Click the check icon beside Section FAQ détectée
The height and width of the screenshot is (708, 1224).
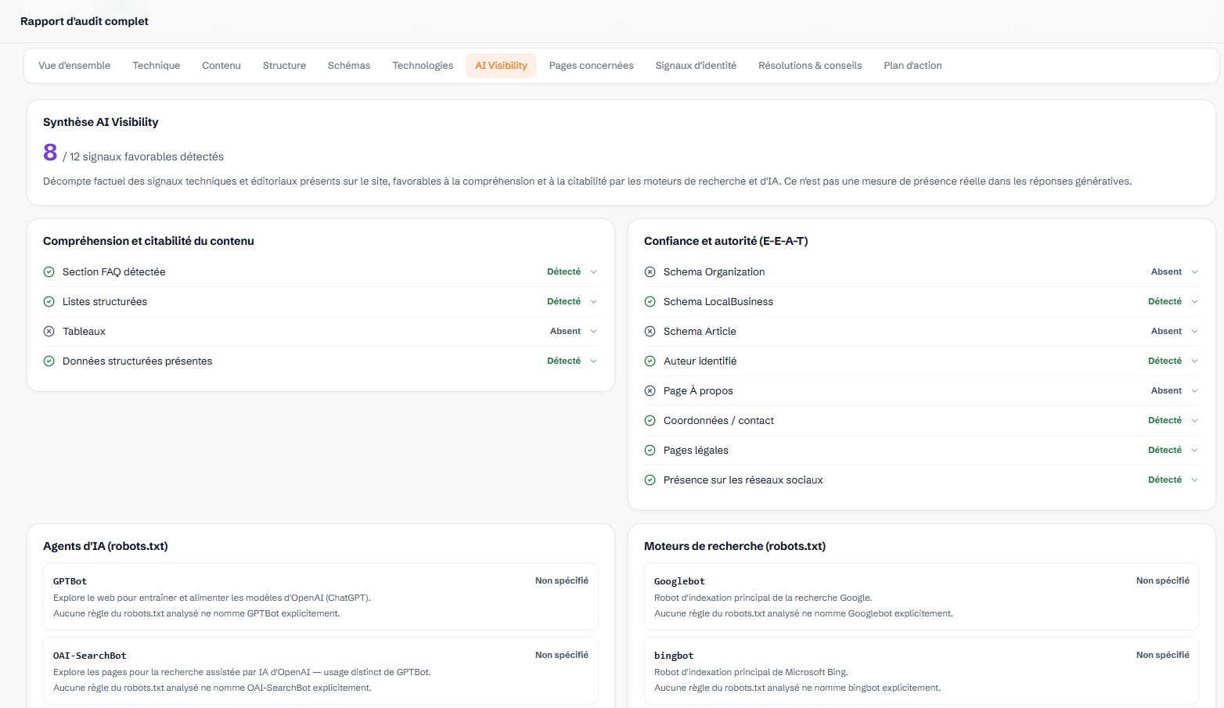[49, 272]
